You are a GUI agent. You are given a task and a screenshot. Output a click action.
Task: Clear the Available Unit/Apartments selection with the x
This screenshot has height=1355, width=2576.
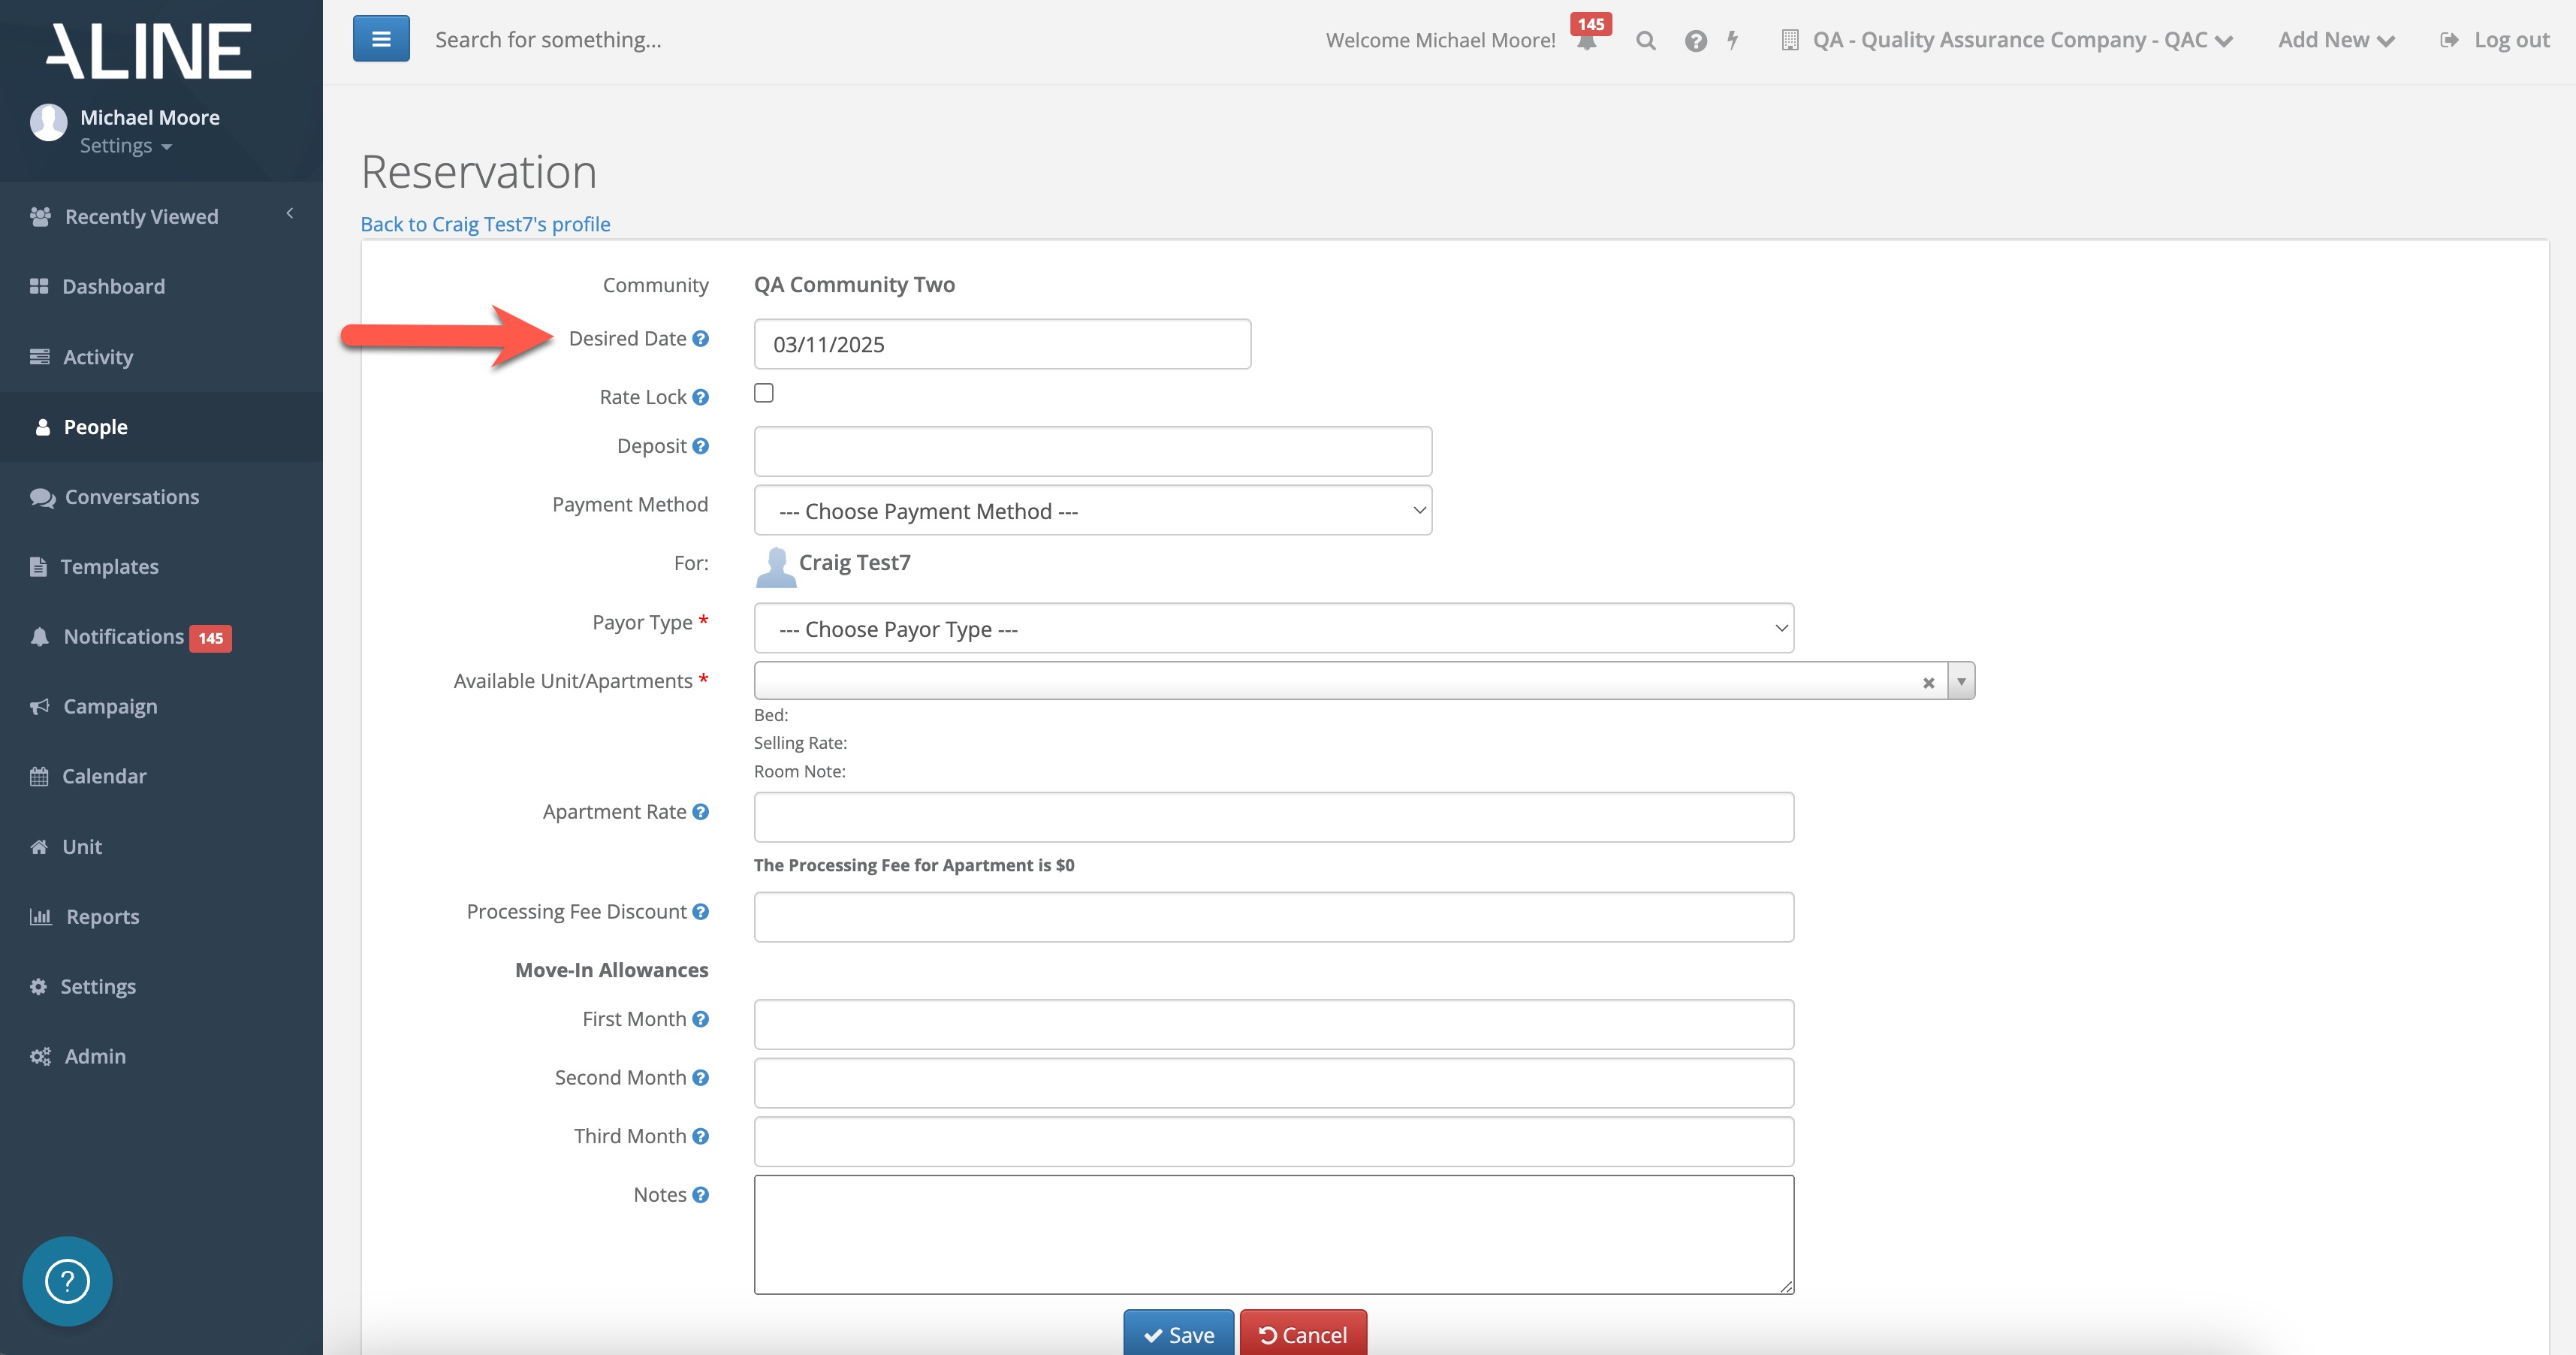click(1928, 683)
